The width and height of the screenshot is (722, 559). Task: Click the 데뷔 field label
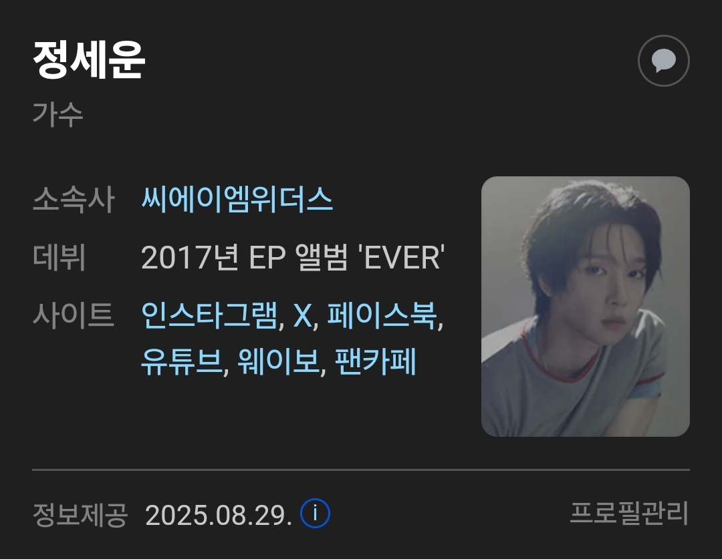(x=59, y=257)
